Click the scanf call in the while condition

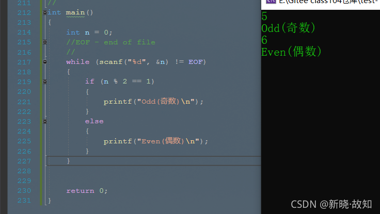click(x=134, y=62)
